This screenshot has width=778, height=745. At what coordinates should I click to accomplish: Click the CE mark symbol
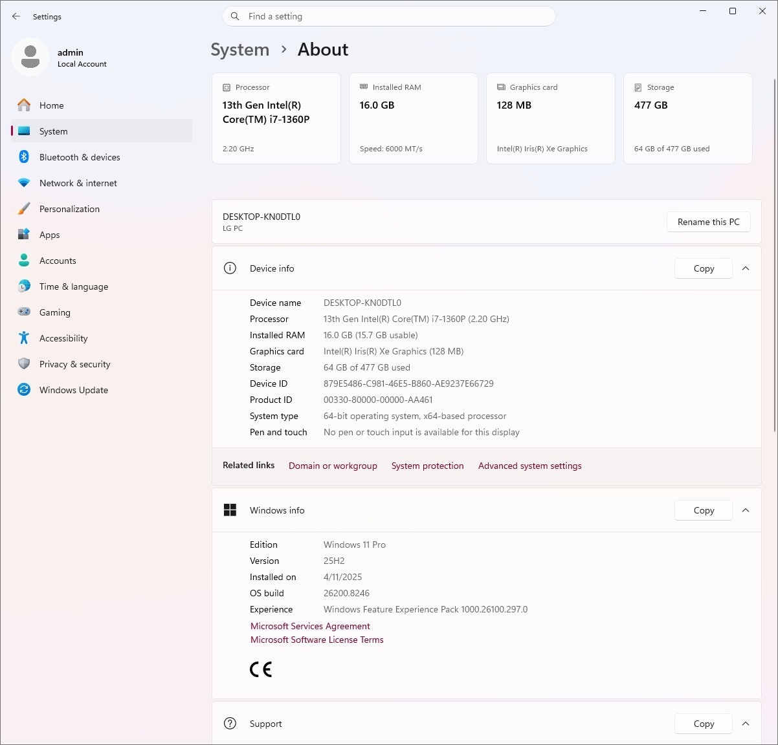click(261, 669)
